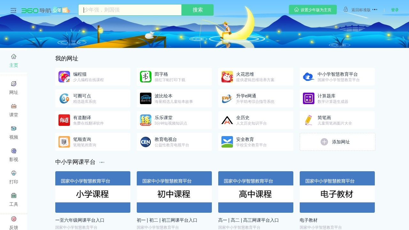The height and width of the screenshot is (230, 409).
Task: Click the 反馈 feedback sidebar icon
Action: coord(14,219)
